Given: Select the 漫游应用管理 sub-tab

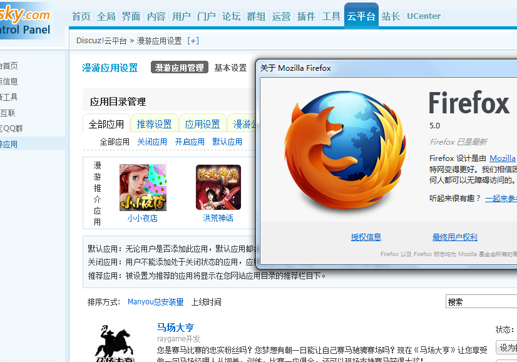Looking at the screenshot, I should pyautogui.click(x=180, y=67).
